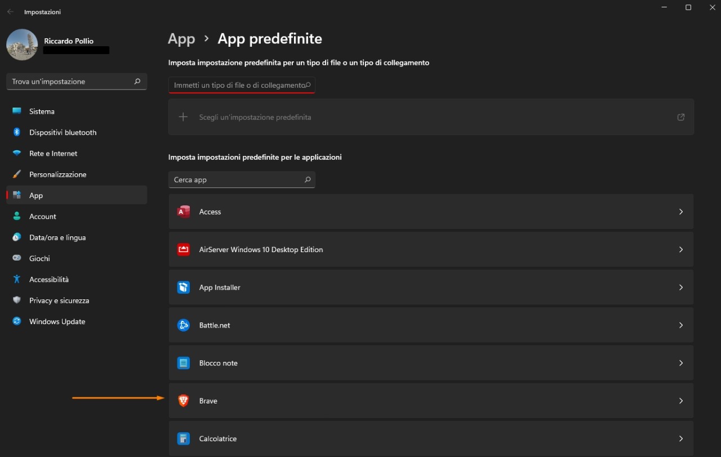This screenshot has width=721, height=457.
Task: Click the plus icon beside Scegli un'impostazione
Action: [x=183, y=117]
